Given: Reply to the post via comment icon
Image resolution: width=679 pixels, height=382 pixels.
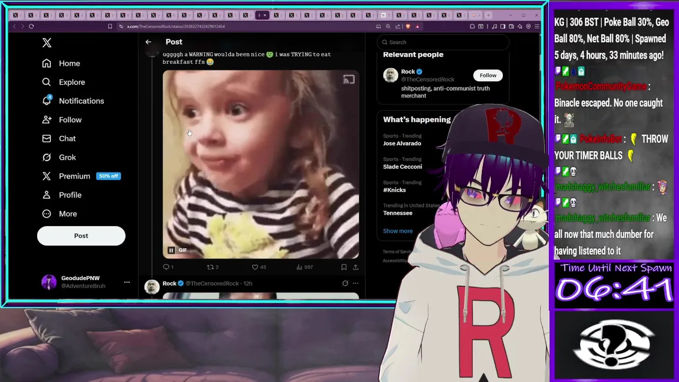Looking at the screenshot, I should click(x=168, y=267).
